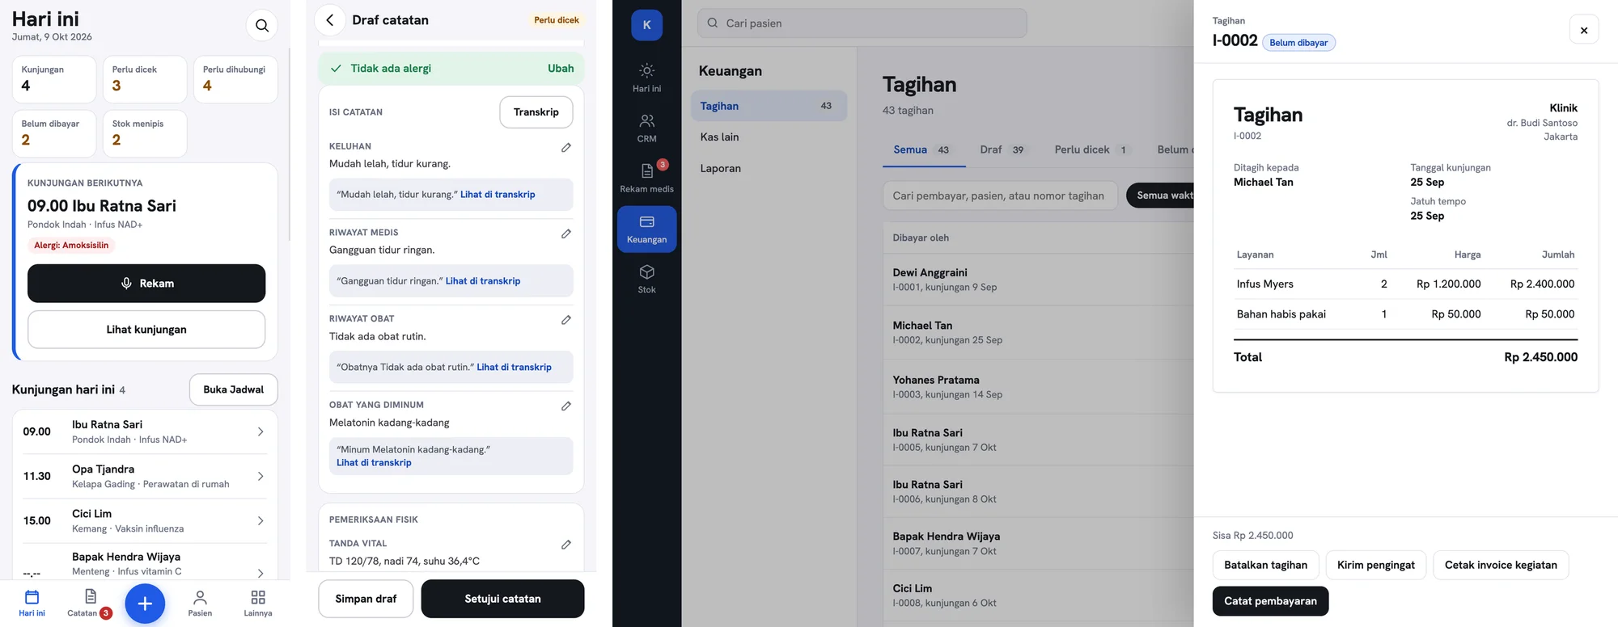Click the invoice search field in Tagihan
This screenshot has height=627, width=1618.
pyautogui.click(x=1000, y=196)
